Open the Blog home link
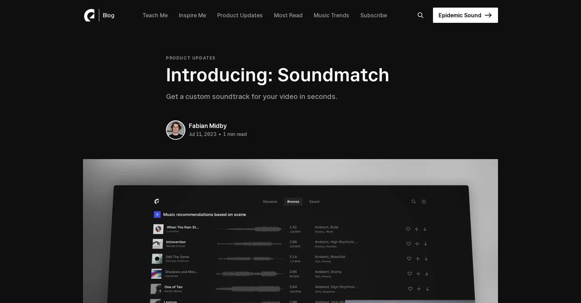This screenshot has height=303, width=581. 109,15
